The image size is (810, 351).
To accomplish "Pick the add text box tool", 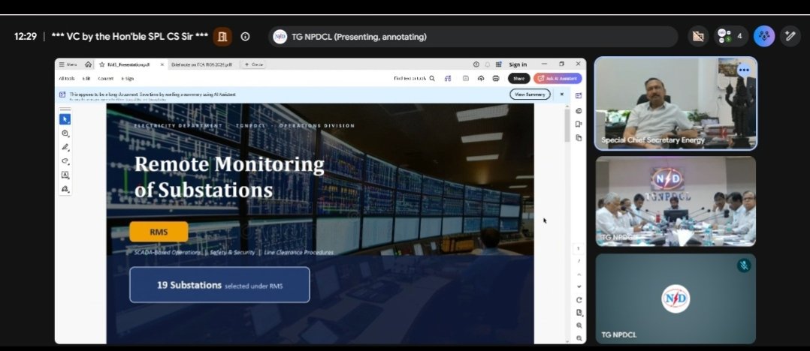I will (x=65, y=175).
